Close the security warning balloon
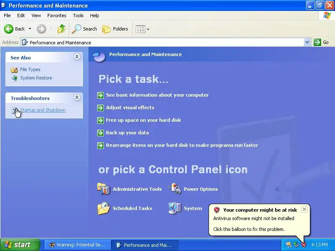Screen dimensions: 335x251 tap(304, 209)
